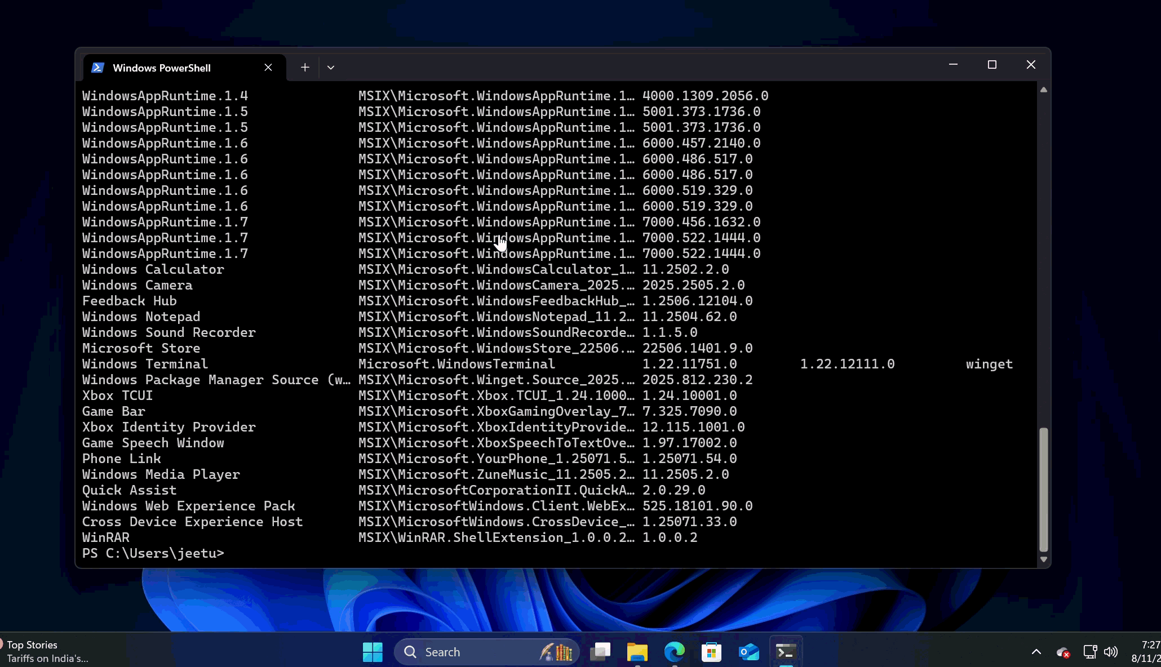Open the volume speaker control
This screenshot has height=667, width=1161.
[1110, 652]
